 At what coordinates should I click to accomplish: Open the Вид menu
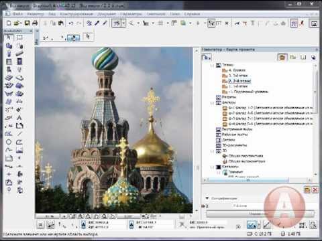(x=52, y=14)
